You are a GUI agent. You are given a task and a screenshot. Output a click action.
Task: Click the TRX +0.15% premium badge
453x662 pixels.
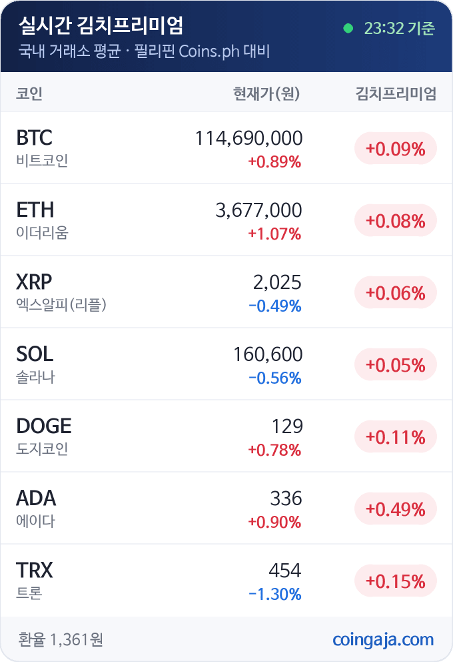point(395,581)
